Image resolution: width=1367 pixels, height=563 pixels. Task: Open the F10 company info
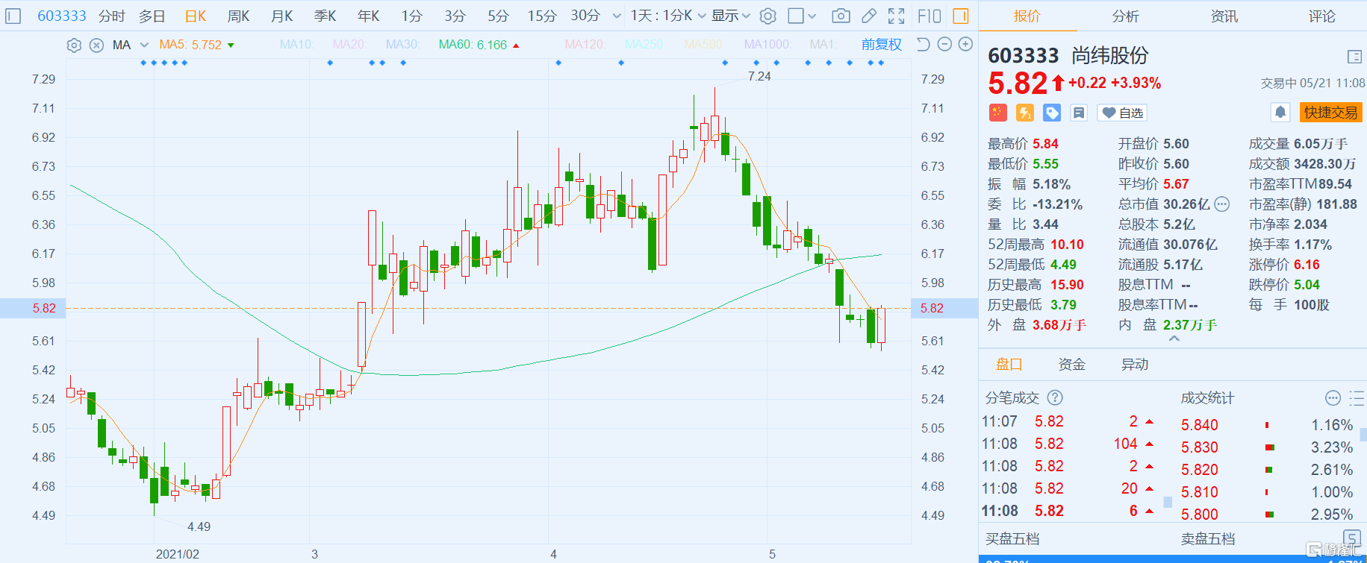pos(930,16)
